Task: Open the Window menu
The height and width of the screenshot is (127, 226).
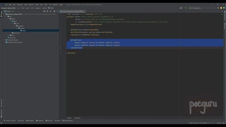Action: pyautogui.click(x=55, y=5)
